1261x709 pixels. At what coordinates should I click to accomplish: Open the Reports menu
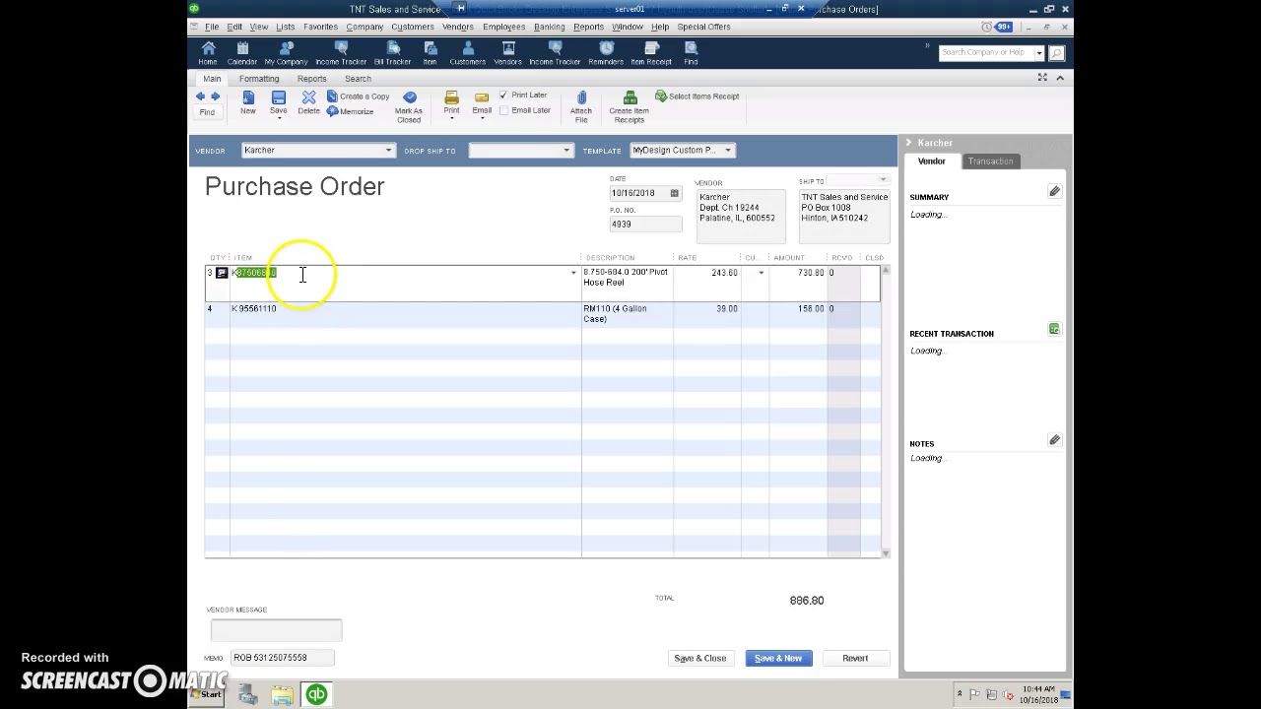pyautogui.click(x=588, y=27)
